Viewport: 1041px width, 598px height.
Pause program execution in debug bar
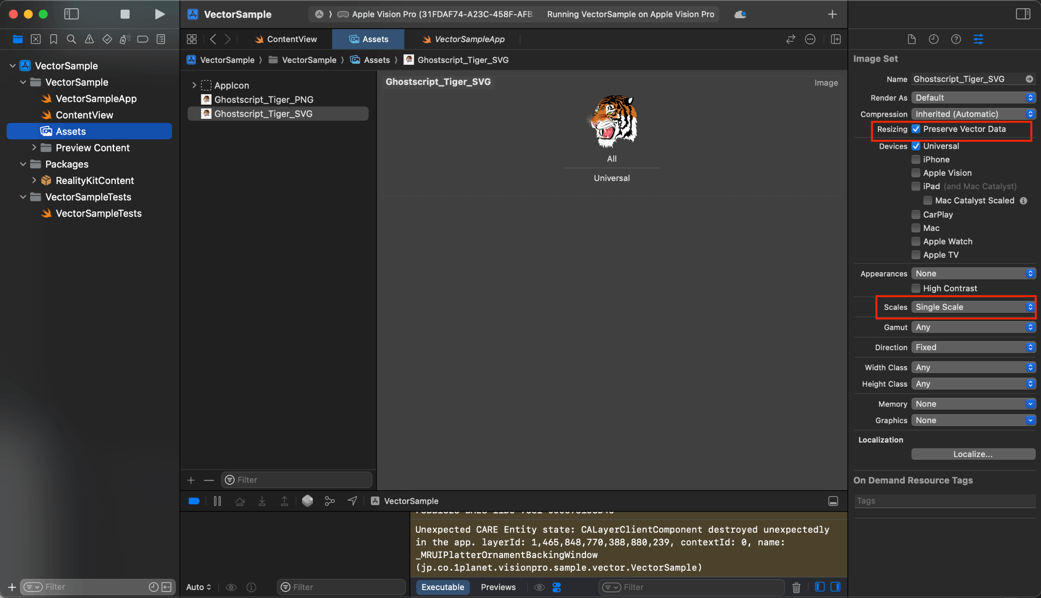217,501
